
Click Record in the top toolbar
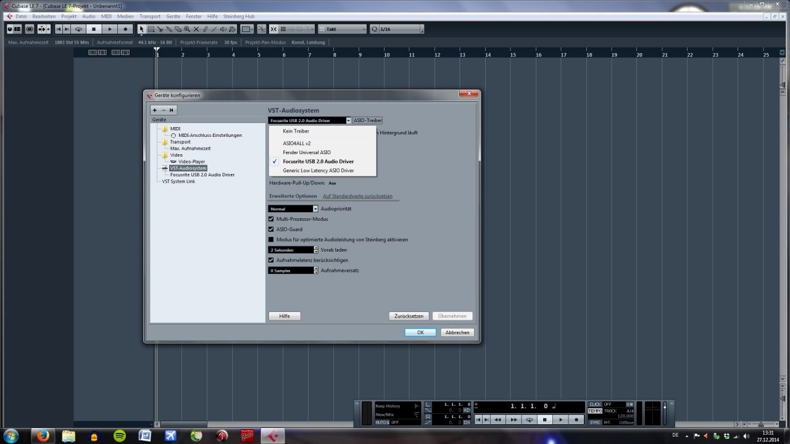coord(125,29)
